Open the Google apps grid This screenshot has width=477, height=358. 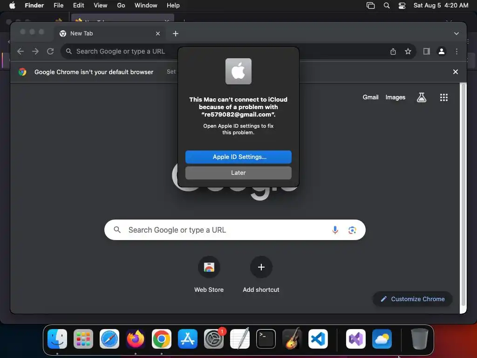[443, 97]
